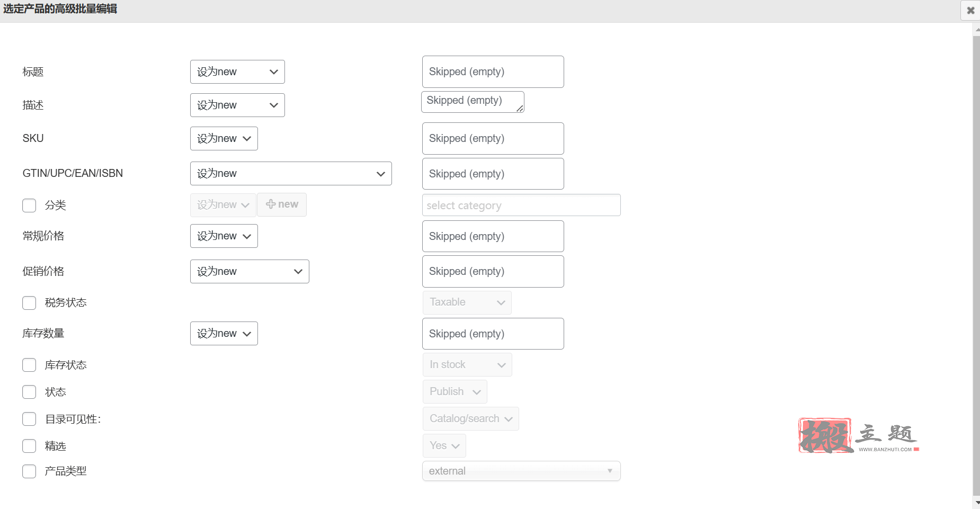Open the 描述 action dropdown
This screenshot has width=980, height=509.
(237, 105)
